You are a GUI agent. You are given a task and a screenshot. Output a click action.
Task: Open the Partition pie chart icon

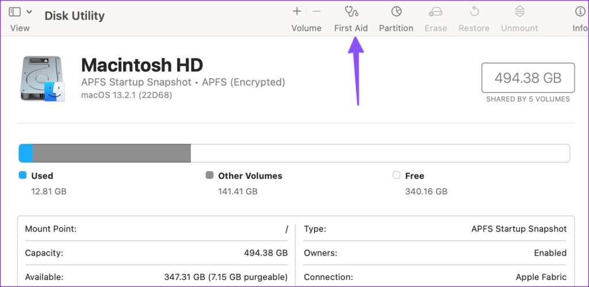pos(396,11)
